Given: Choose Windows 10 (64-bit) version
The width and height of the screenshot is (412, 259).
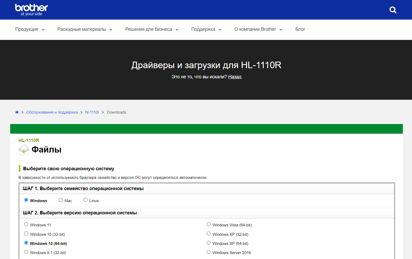Looking at the screenshot, I should point(26,243).
